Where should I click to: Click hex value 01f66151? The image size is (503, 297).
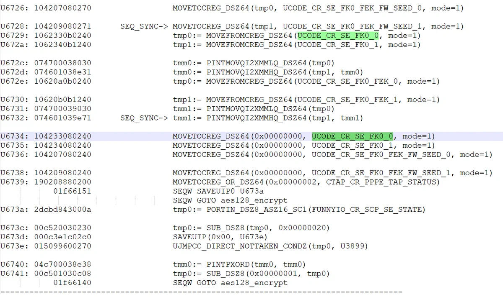pyautogui.click(x=72, y=191)
